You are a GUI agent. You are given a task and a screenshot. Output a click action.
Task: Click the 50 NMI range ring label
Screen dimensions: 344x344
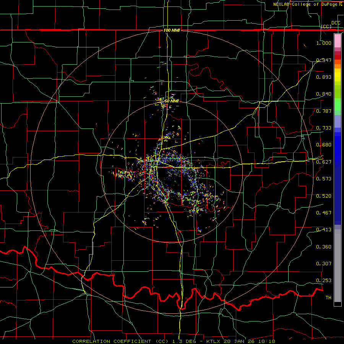pyautogui.click(x=172, y=101)
